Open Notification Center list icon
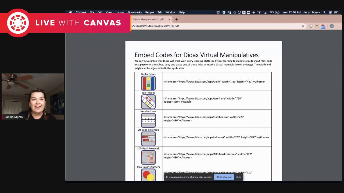 click(x=336, y=12)
